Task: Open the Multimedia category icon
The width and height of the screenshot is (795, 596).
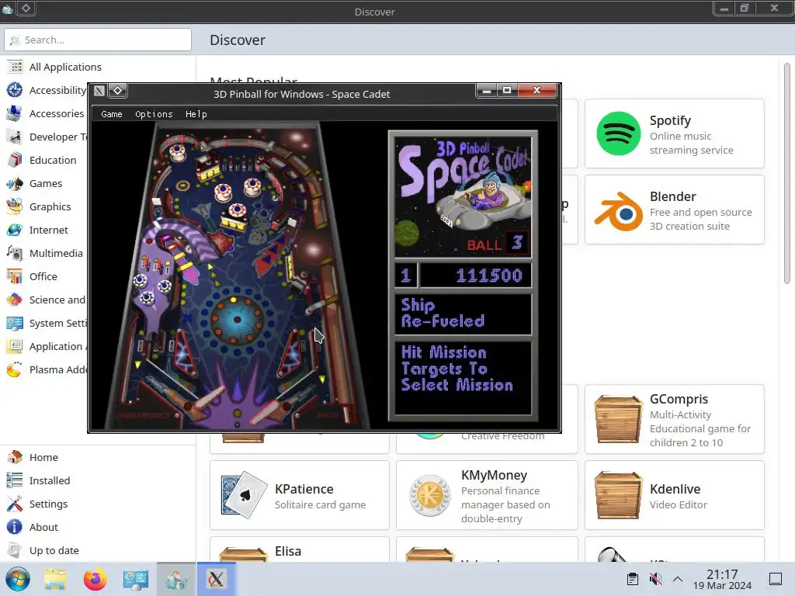Action: (x=15, y=254)
